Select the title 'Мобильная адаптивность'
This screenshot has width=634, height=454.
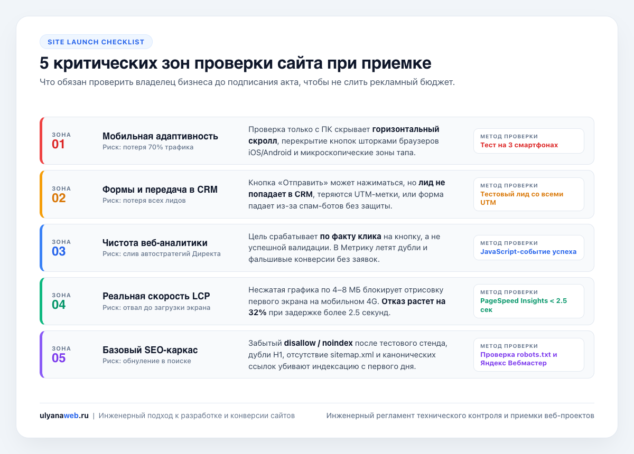pos(160,136)
